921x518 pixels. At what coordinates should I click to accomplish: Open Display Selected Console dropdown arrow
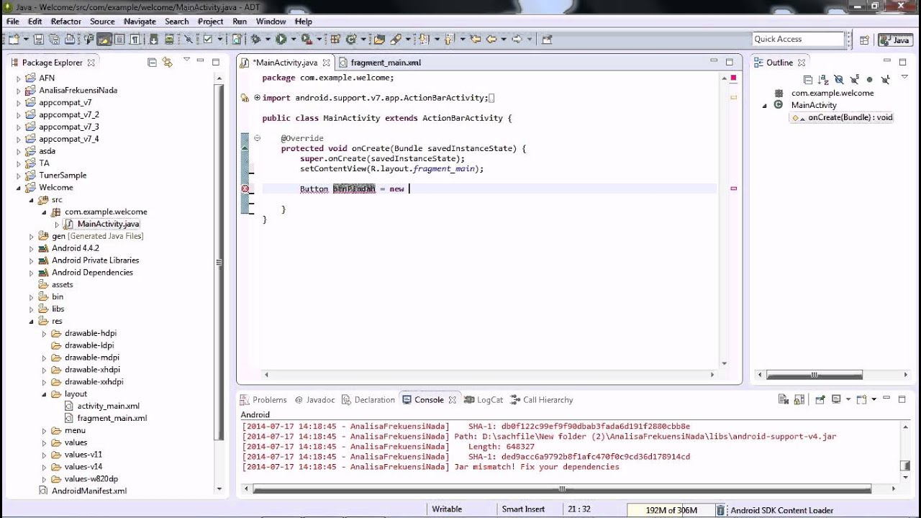[848, 399]
